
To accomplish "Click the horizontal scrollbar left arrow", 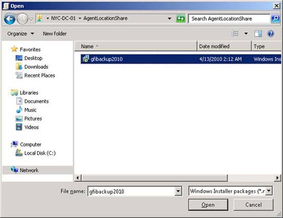I will (78, 178).
